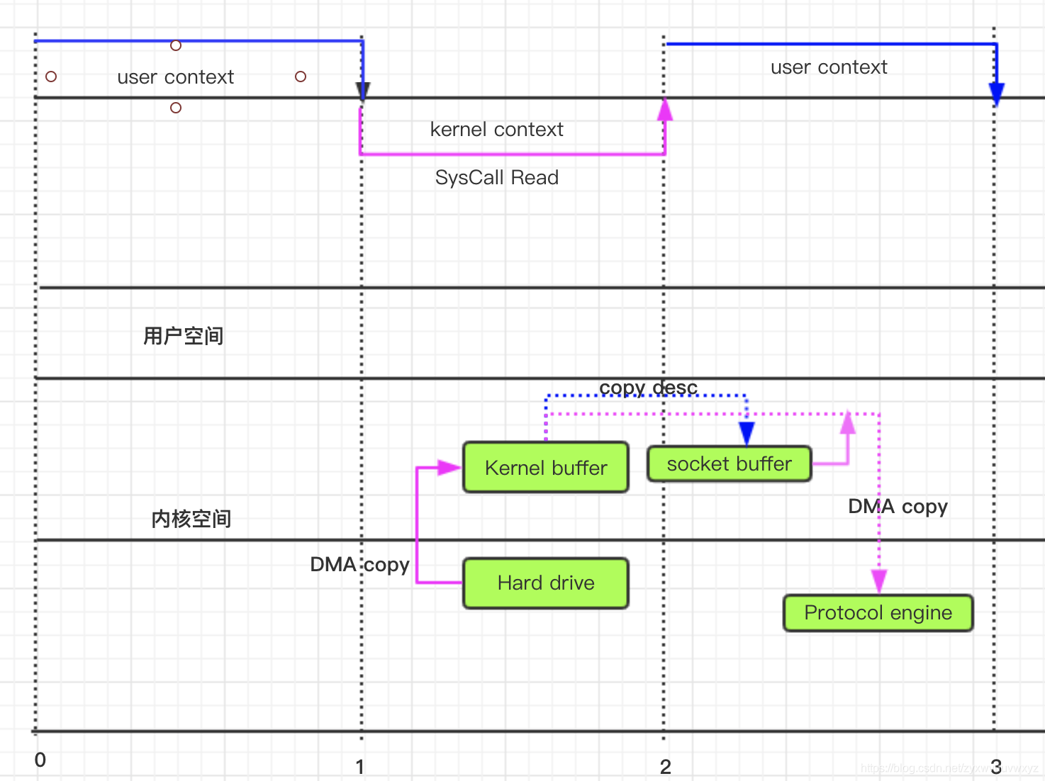Click the 用户空间 label

184,336
